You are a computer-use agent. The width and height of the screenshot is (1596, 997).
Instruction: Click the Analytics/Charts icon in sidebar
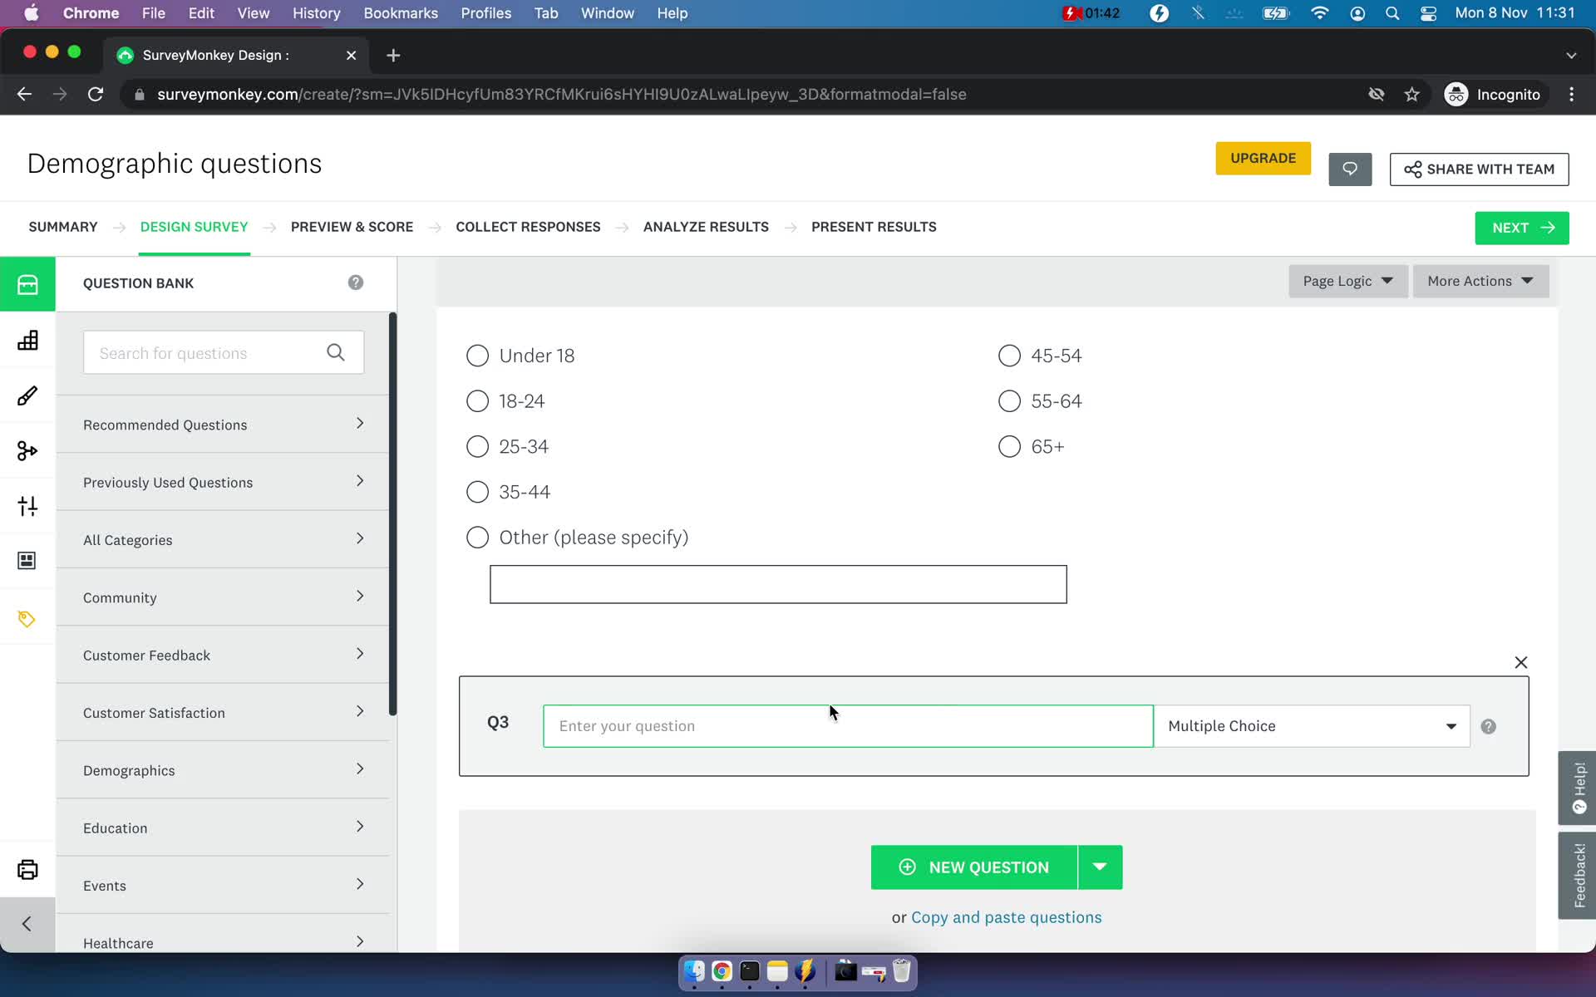pos(27,341)
